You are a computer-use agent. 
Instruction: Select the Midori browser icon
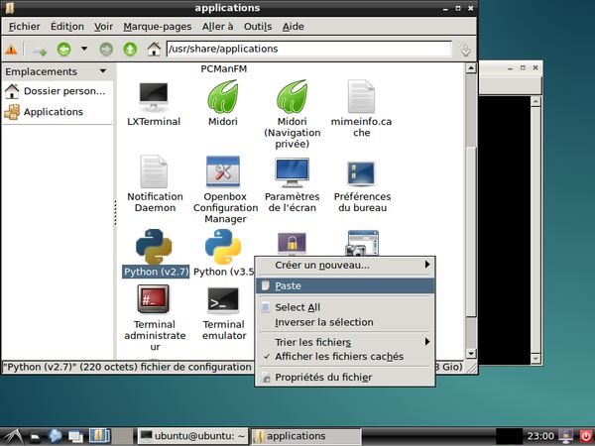pyautogui.click(x=223, y=96)
